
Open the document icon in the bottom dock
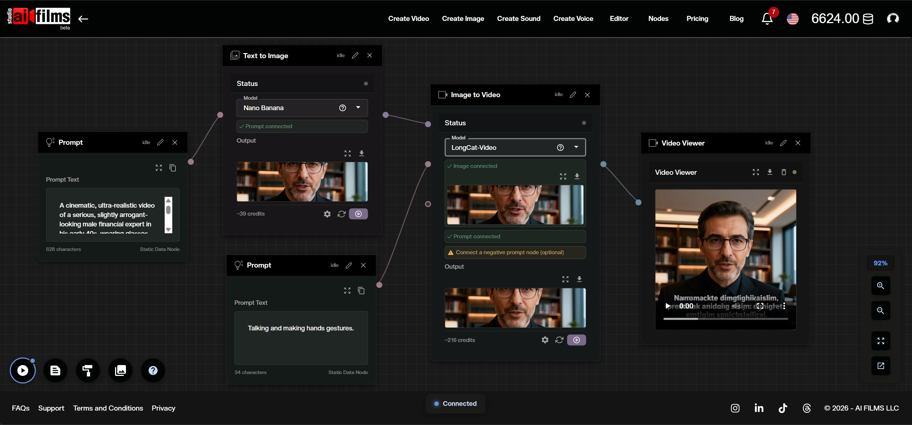click(x=55, y=370)
